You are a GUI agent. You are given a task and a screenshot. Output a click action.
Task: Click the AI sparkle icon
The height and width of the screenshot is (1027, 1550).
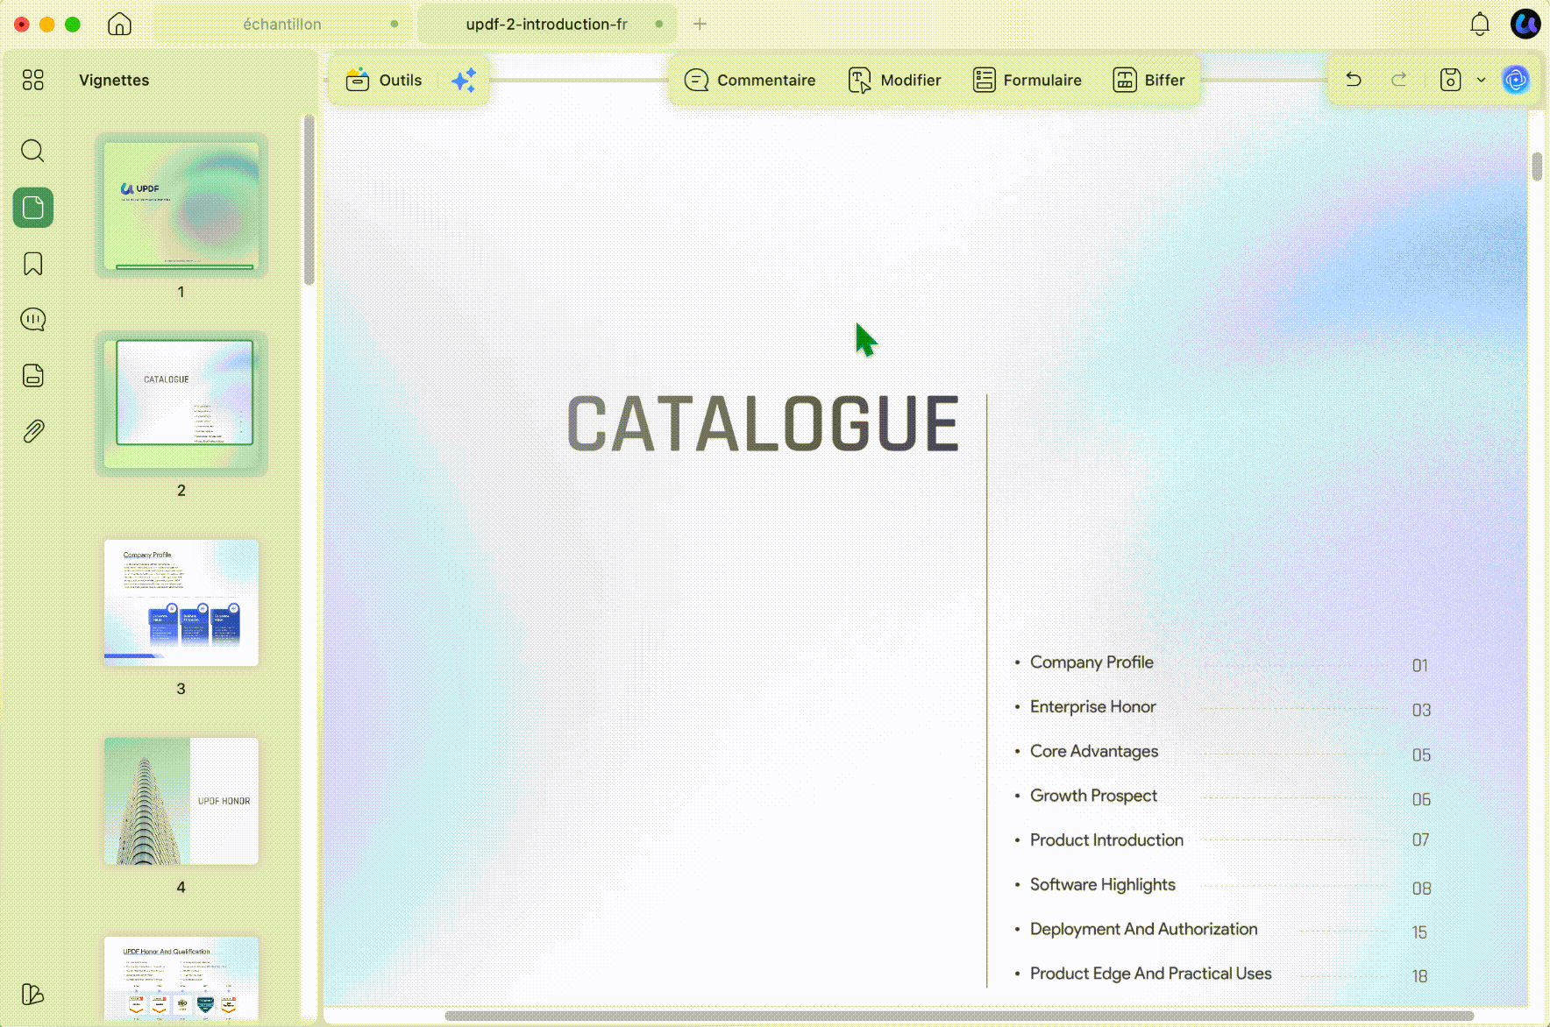point(464,80)
